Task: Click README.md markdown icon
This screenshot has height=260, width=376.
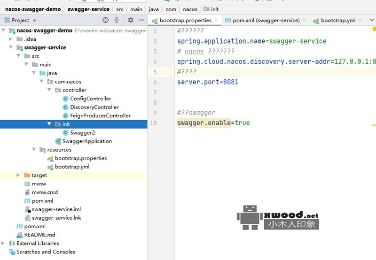Action: pos(19,235)
